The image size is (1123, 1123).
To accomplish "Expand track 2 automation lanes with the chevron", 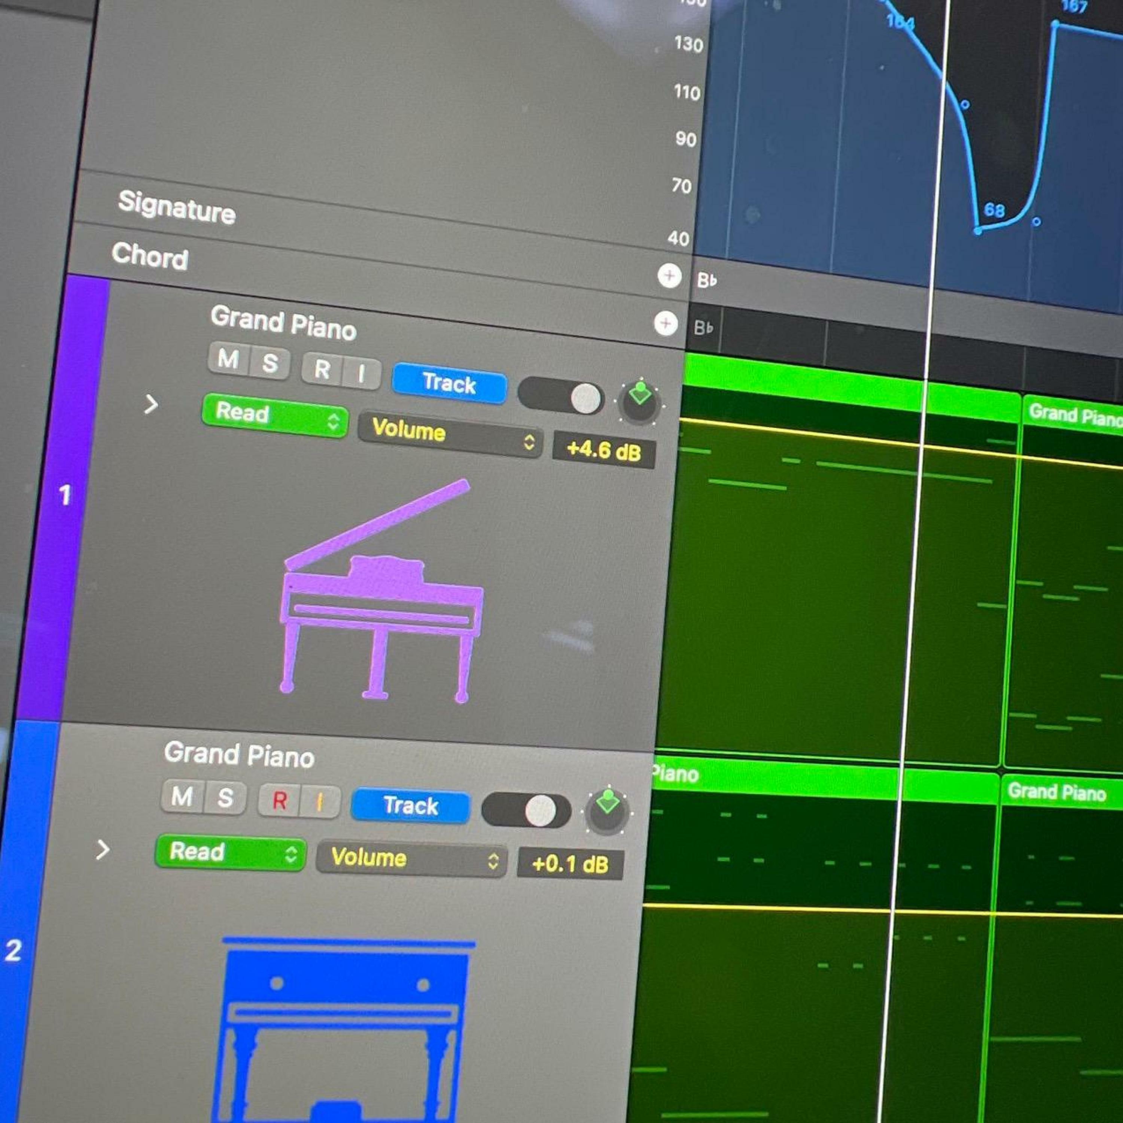I will [103, 850].
